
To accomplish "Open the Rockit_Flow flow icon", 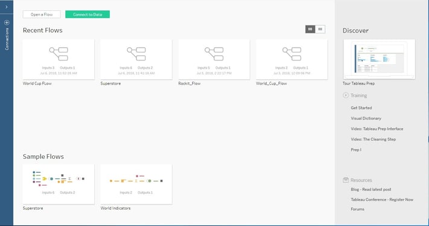I will click(214, 54).
